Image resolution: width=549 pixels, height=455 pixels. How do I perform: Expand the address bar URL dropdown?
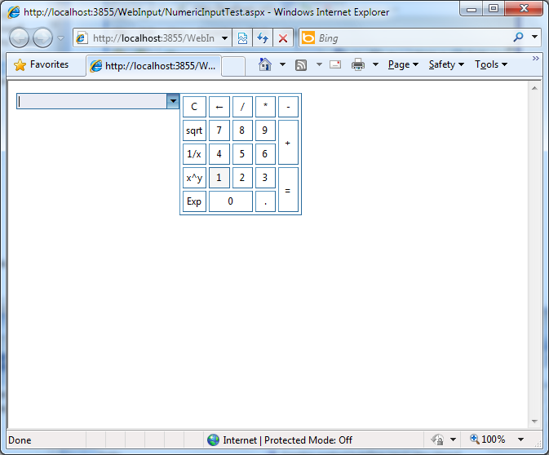point(225,38)
